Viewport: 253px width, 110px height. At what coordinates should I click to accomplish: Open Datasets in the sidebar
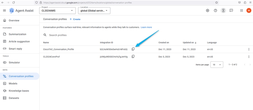click(x=20, y=98)
